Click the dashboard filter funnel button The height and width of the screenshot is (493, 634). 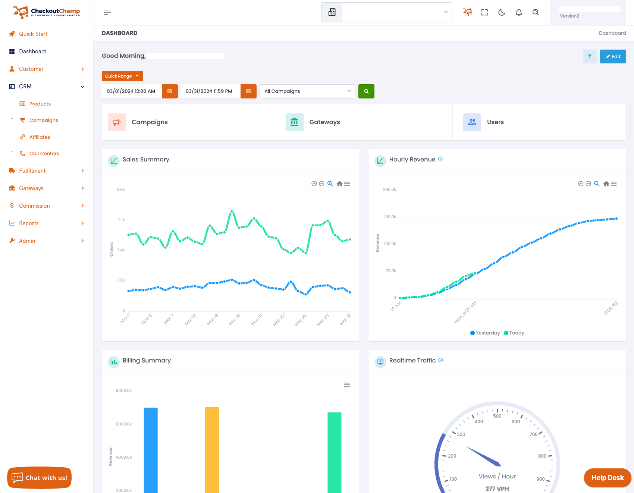click(x=590, y=57)
